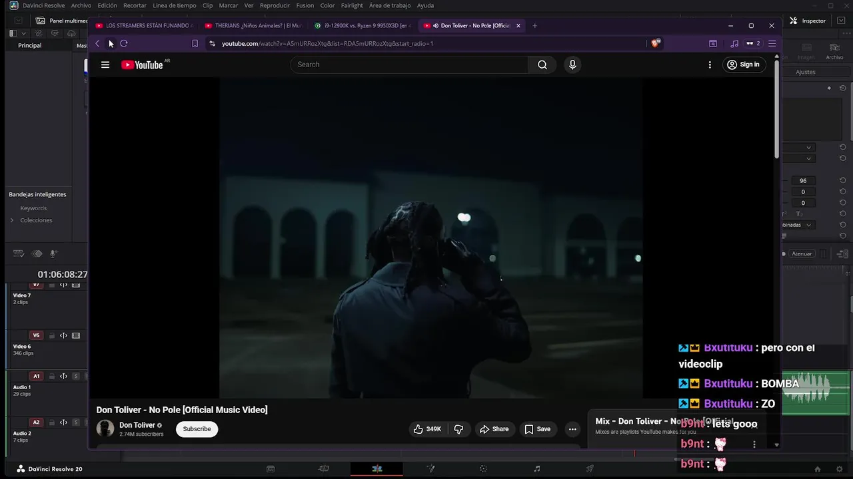
Task: Solo the Audio 2 track
Action: pyautogui.click(x=76, y=422)
